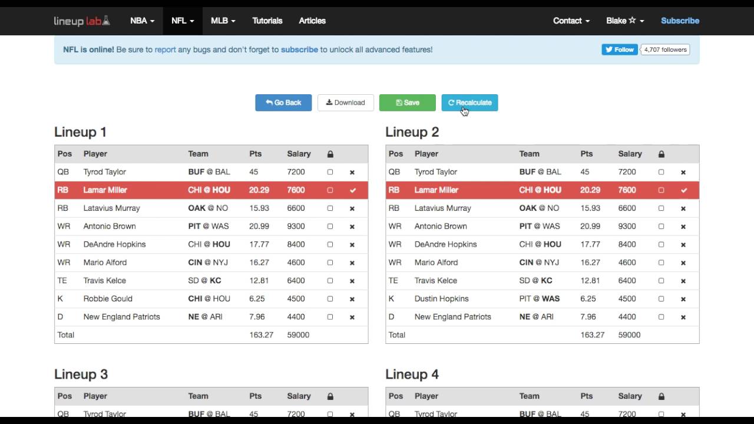Click Dustin Hopkins name in Lineup 2
This screenshot has width=754, height=424.
tap(441, 299)
